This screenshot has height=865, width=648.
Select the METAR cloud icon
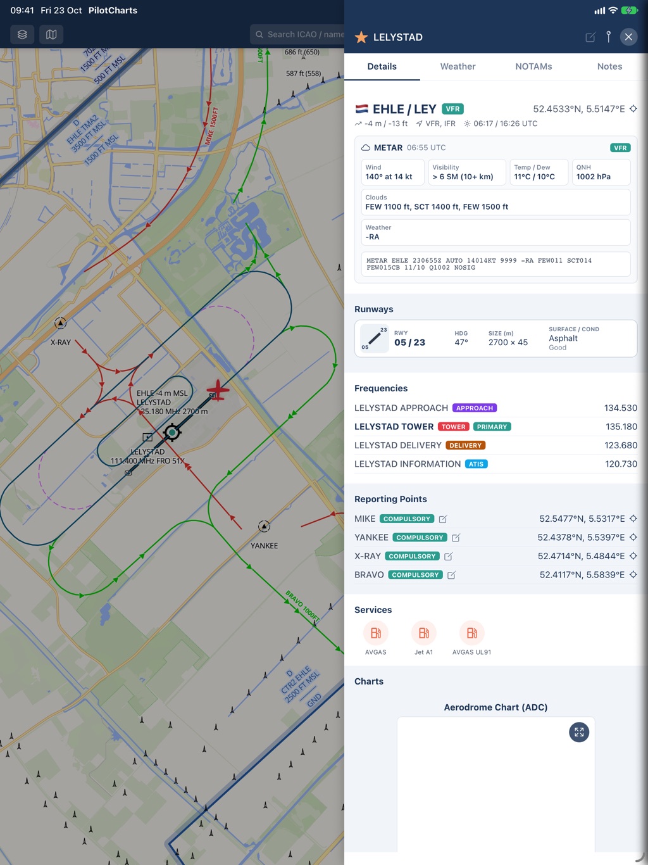[x=366, y=148]
